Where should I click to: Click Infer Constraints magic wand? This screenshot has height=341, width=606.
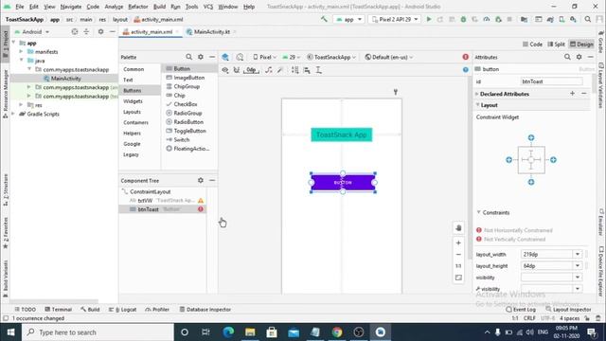[x=280, y=70]
